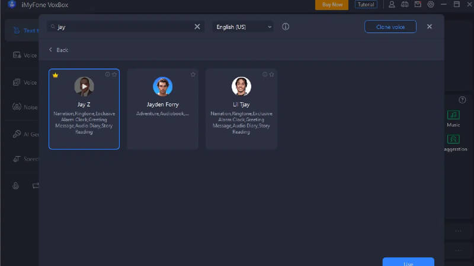Open the settings gear icon

pos(431,5)
